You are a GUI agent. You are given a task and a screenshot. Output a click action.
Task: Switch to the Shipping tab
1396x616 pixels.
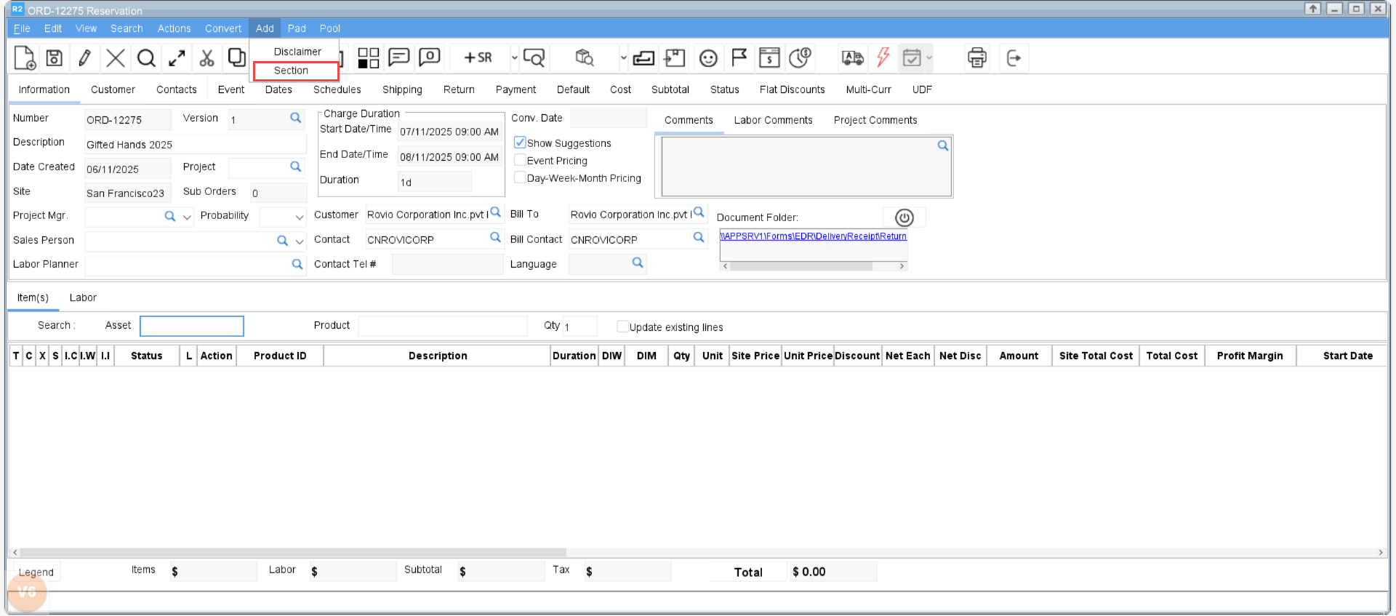(402, 89)
